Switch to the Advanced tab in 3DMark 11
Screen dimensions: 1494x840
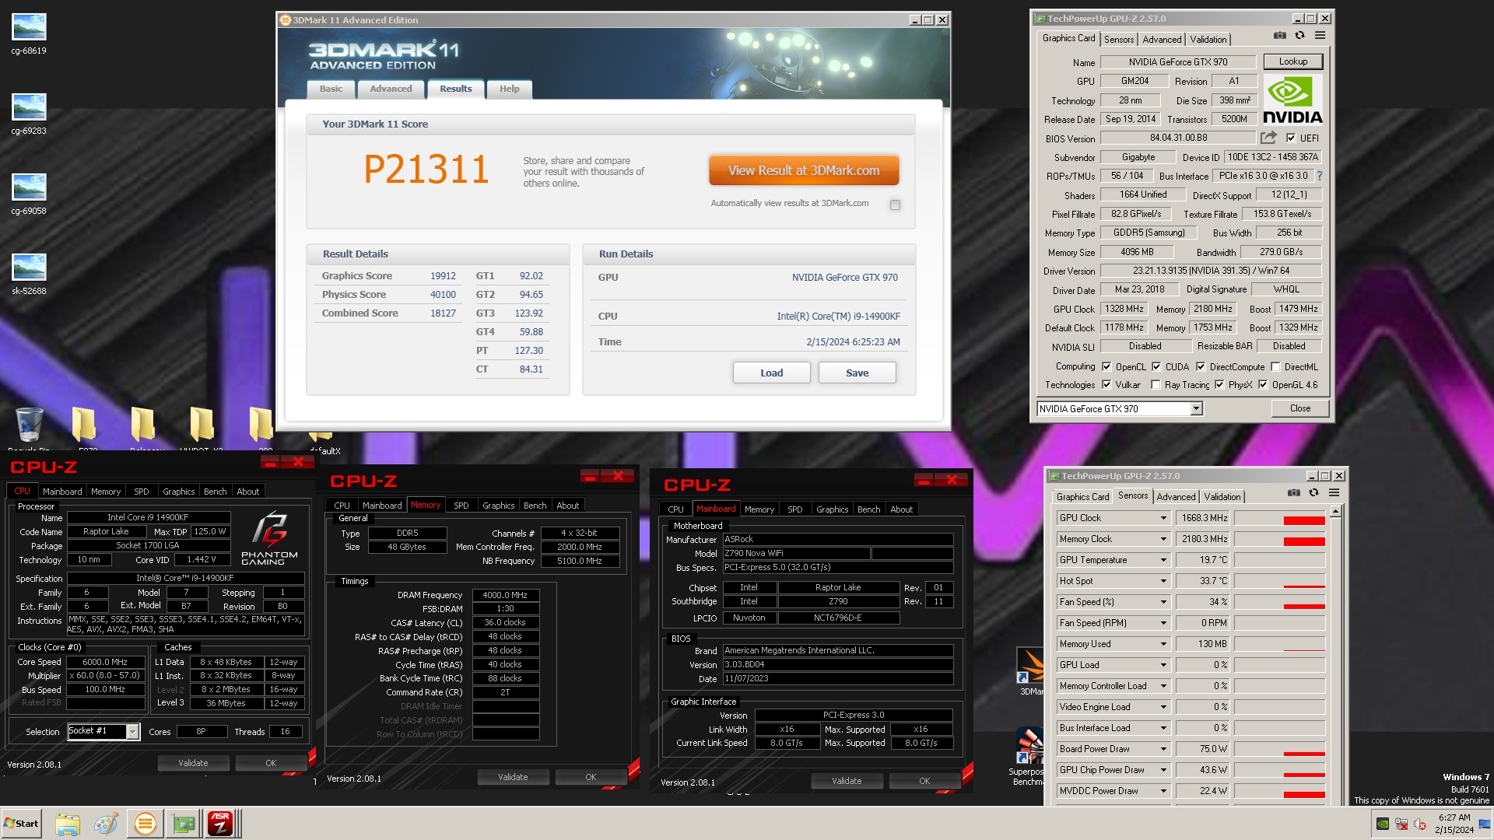click(391, 89)
